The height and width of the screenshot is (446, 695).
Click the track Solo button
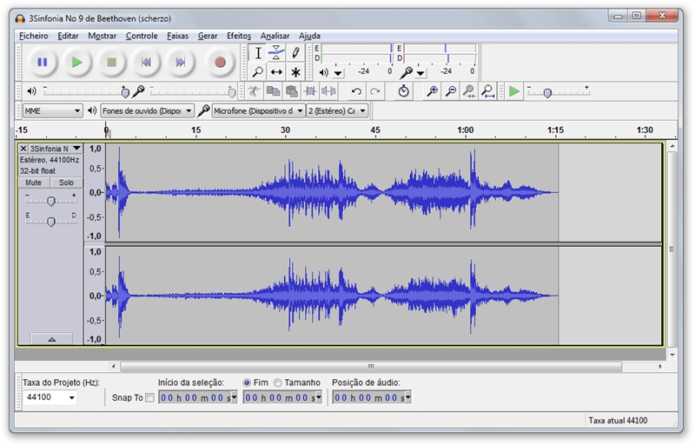pyautogui.click(x=66, y=183)
